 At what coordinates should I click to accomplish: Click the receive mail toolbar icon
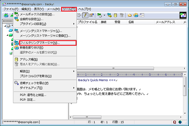click(x=6, y=15)
